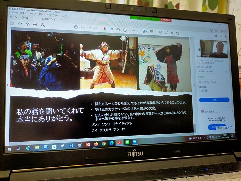Open Microsoft Edge from taskbar

(x=112, y=143)
